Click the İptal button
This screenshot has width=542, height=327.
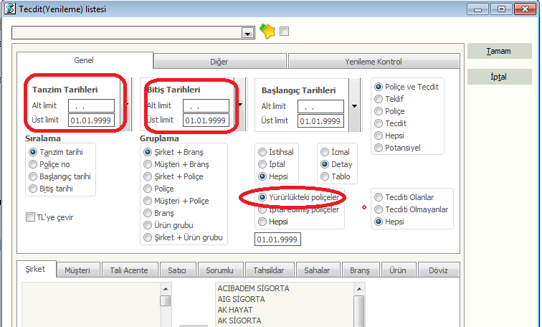499,77
